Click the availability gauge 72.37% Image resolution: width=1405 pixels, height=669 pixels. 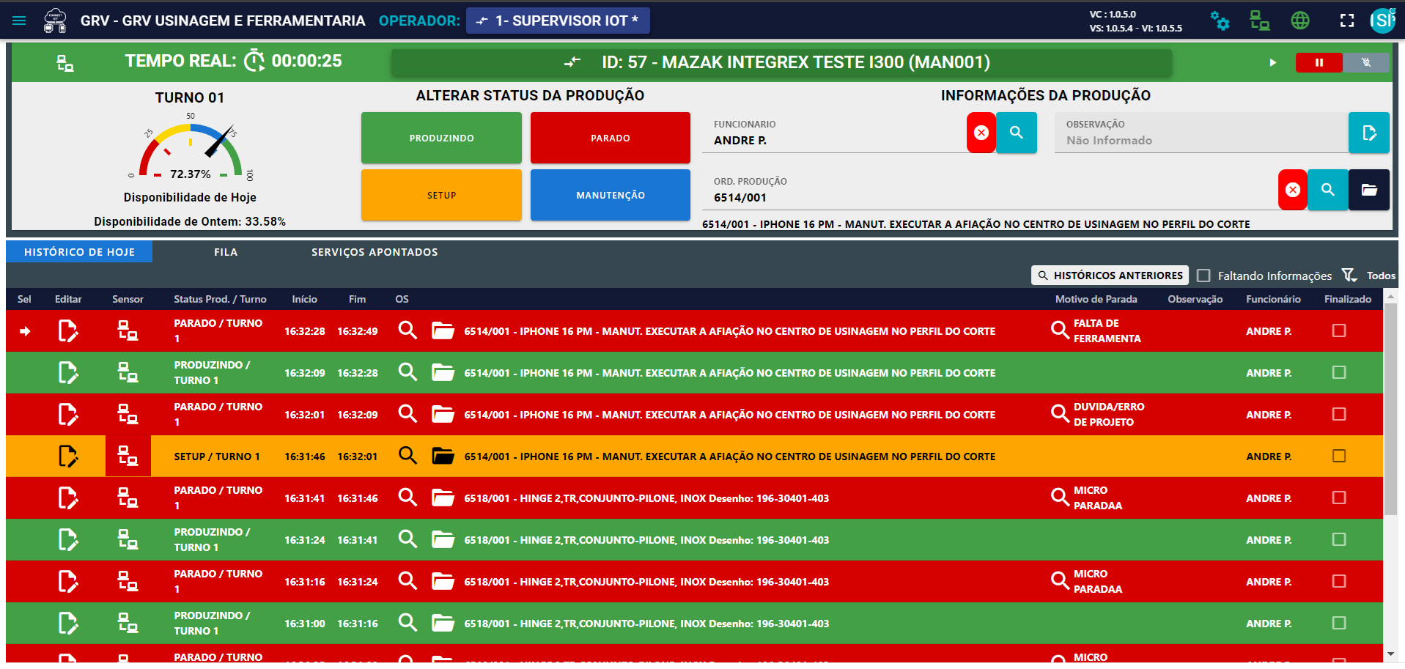click(190, 147)
